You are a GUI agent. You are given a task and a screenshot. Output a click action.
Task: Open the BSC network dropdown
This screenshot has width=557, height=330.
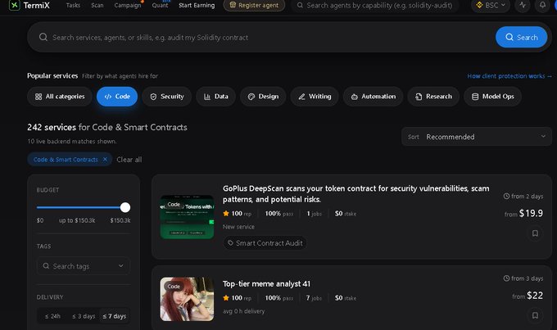click(490, 6)
